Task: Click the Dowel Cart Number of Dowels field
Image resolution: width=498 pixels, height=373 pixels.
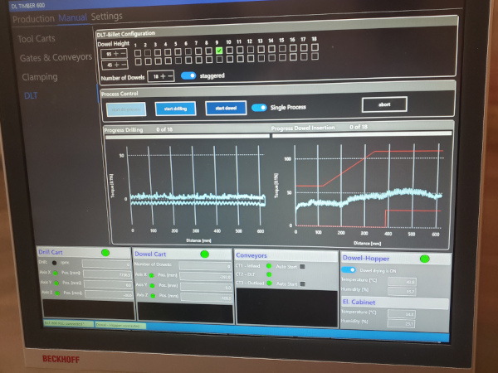Action: [x=205, y=266]
